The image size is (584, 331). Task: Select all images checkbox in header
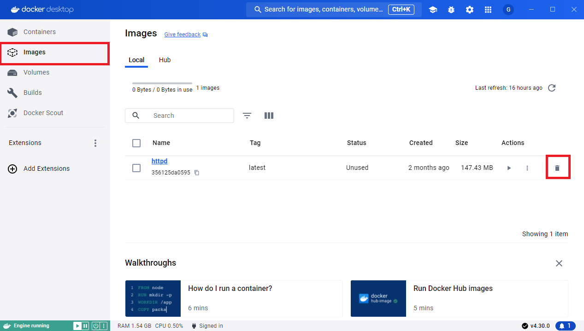coord(136,143)
